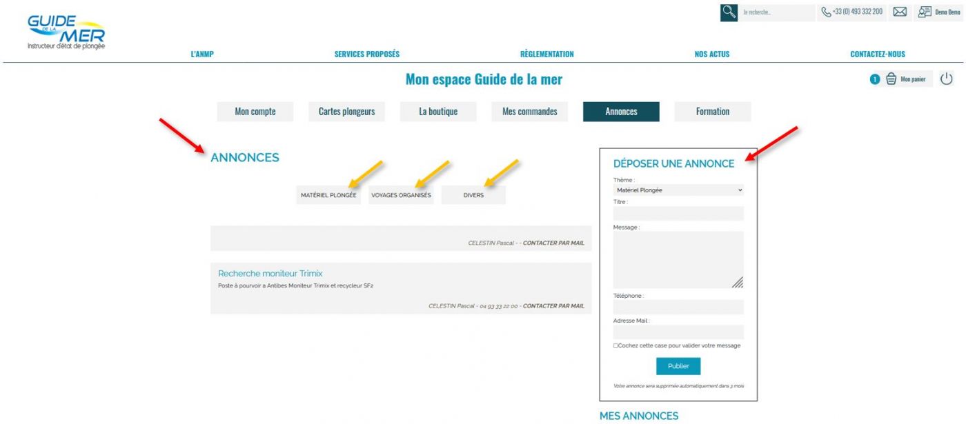
Task: Open the Demo Demo user profile icon
Action: coord(925,12)
